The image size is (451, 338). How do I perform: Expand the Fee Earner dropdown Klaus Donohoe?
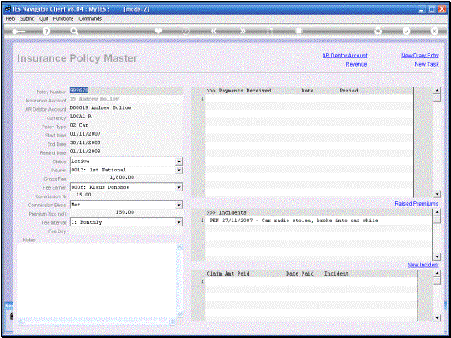pos(179,187)
